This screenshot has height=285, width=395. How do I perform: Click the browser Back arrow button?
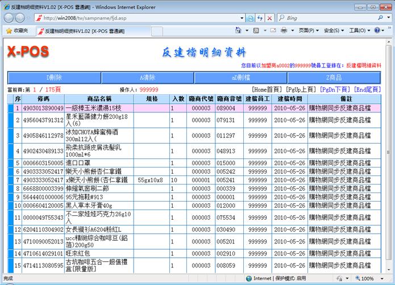[x=10, y=18]
